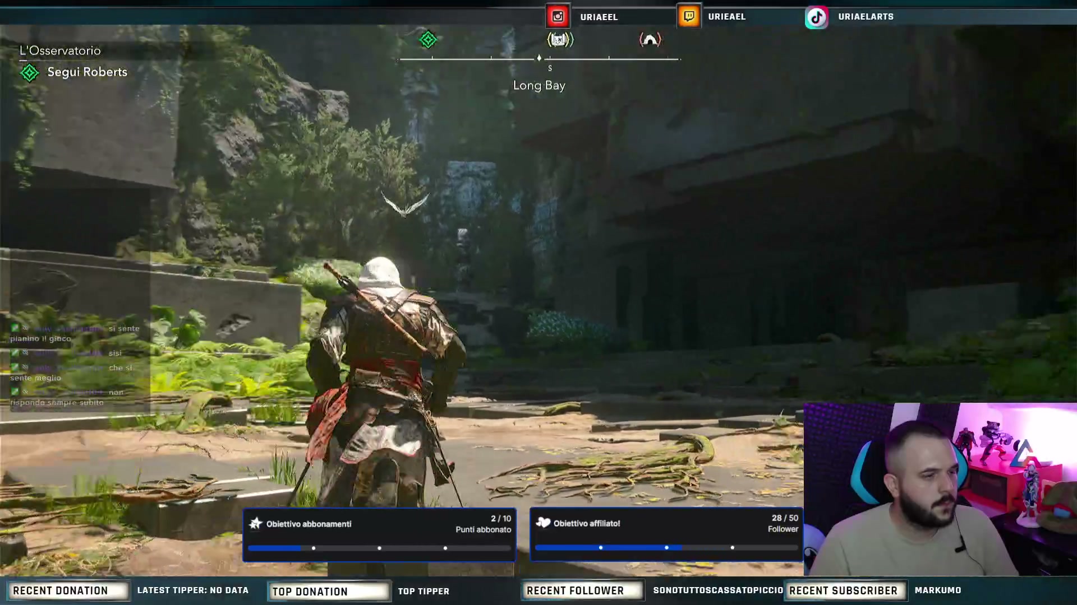1077x605 pixels.
Task: Click the SONOTUTTOSCASSATOPICCIO follower name
Action: [718, 590]
